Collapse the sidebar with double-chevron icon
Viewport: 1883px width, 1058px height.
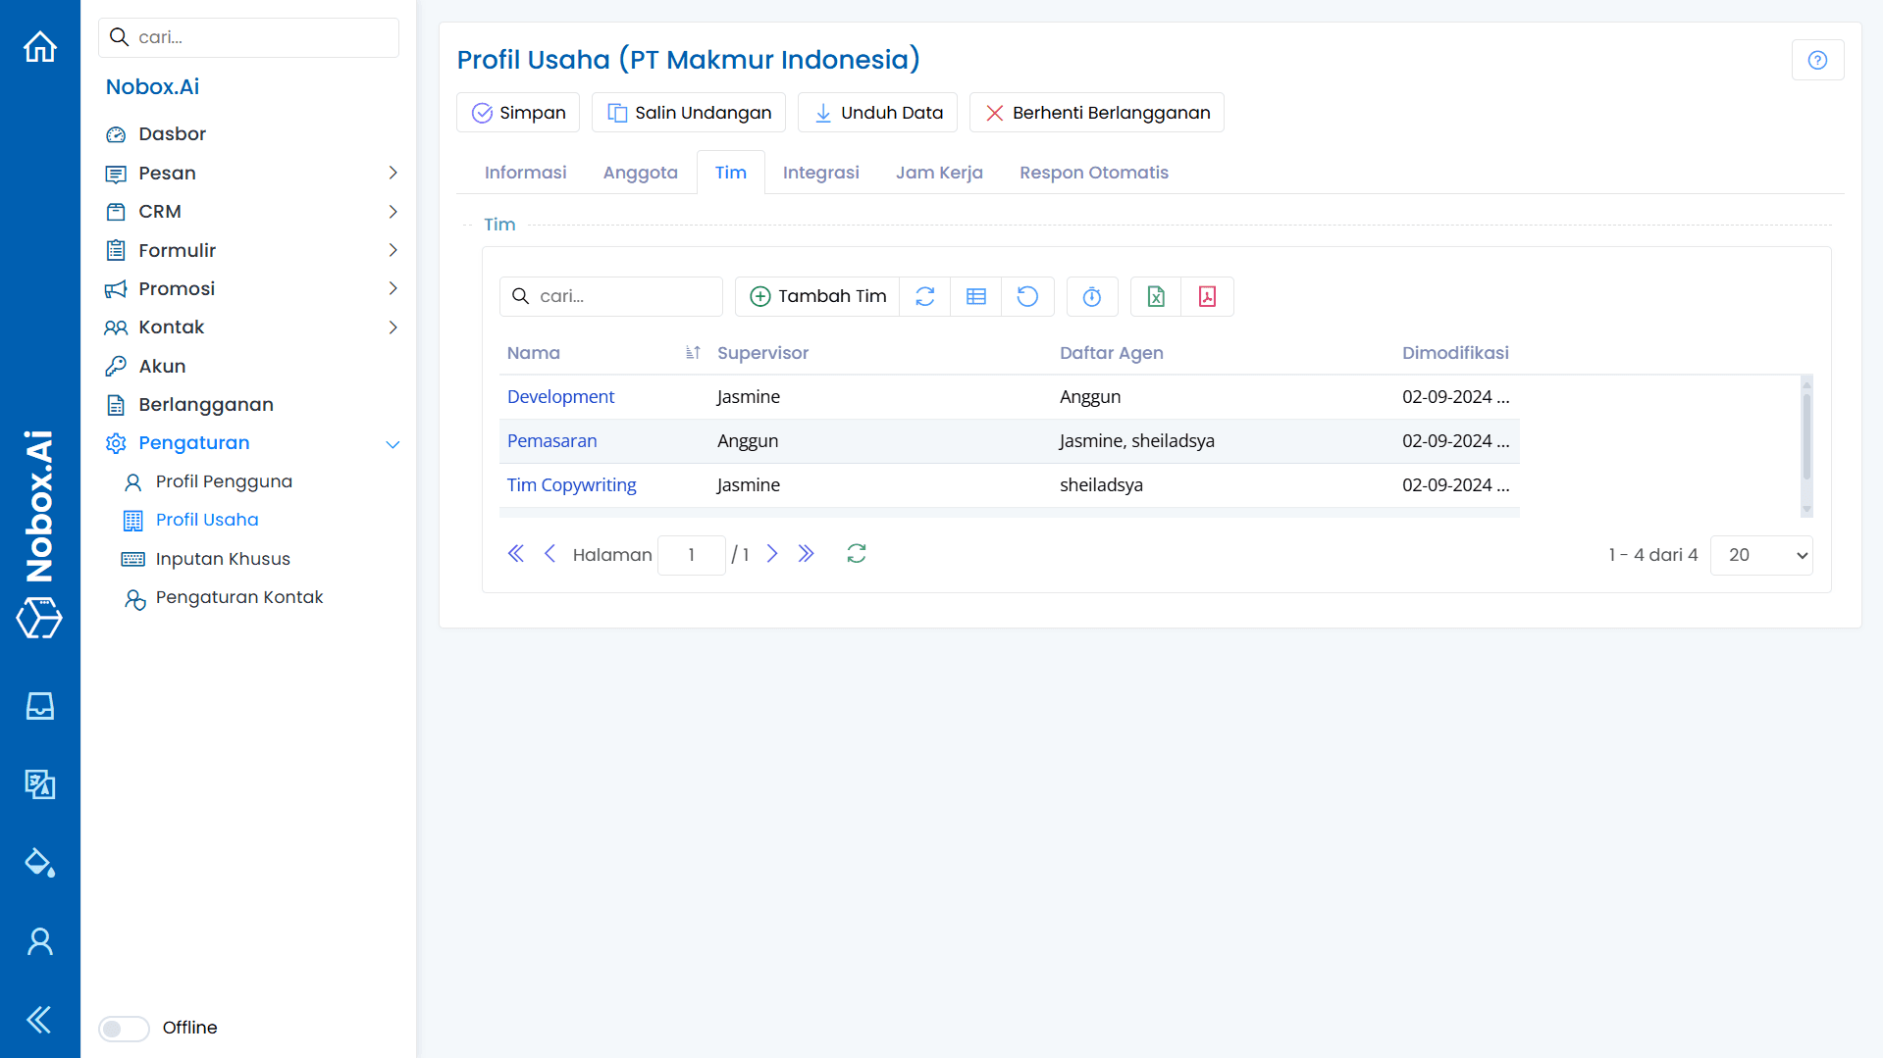click(x=39, y=1020)
